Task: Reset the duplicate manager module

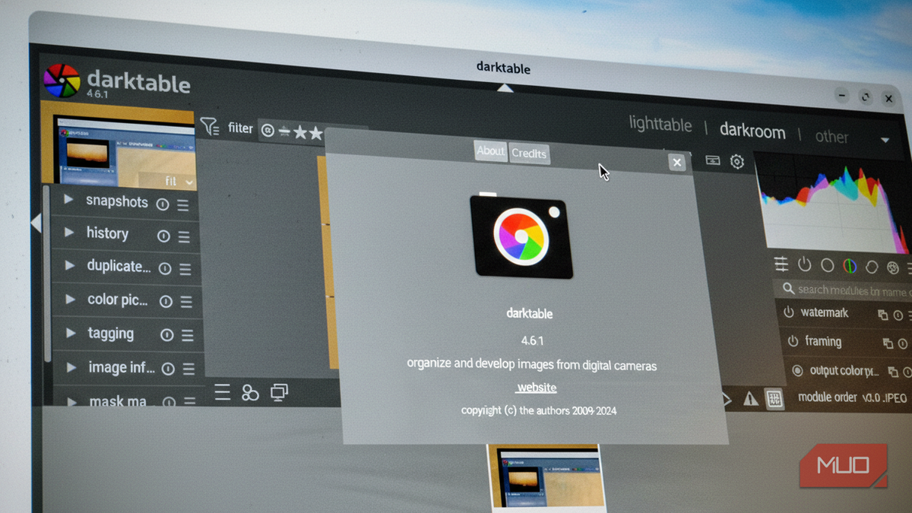Action: (165, 269)
